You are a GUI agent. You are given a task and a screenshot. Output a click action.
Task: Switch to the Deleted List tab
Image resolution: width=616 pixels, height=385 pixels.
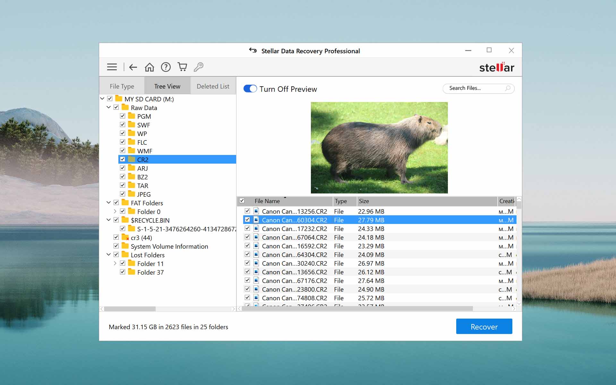(x=213, y=86)
